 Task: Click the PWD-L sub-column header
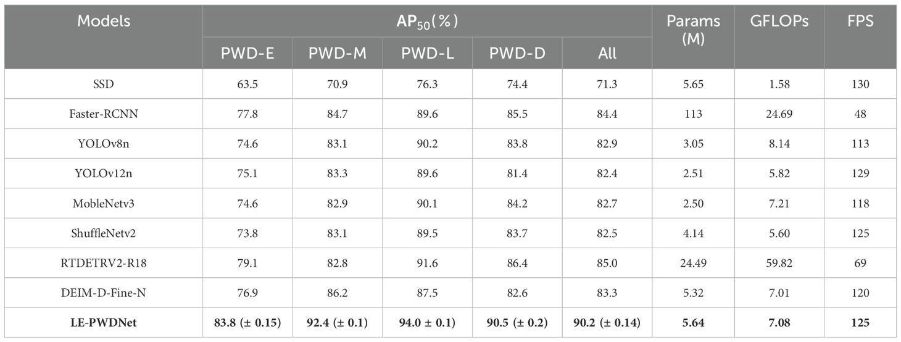tap(427, 54)
